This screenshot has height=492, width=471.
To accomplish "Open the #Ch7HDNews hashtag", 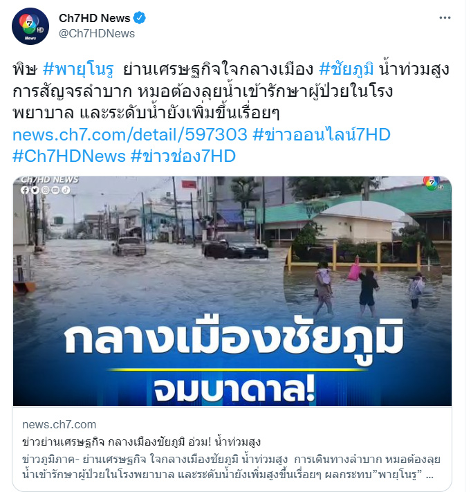I will point(69,156).
